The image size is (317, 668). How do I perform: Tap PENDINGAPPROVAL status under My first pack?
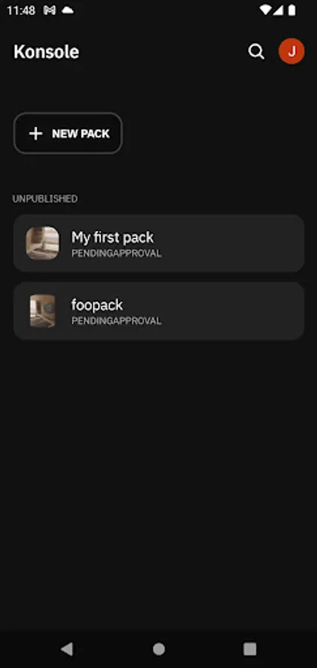pyautogui.click(x=117, y=254)
